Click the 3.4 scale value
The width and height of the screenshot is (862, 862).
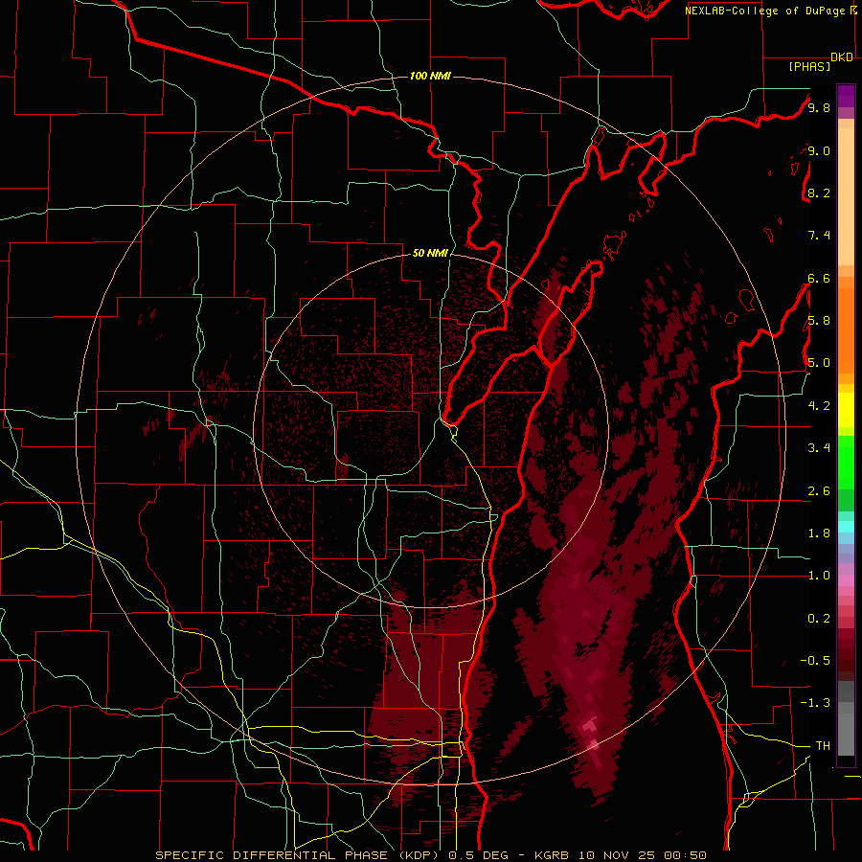pos(819,448)
